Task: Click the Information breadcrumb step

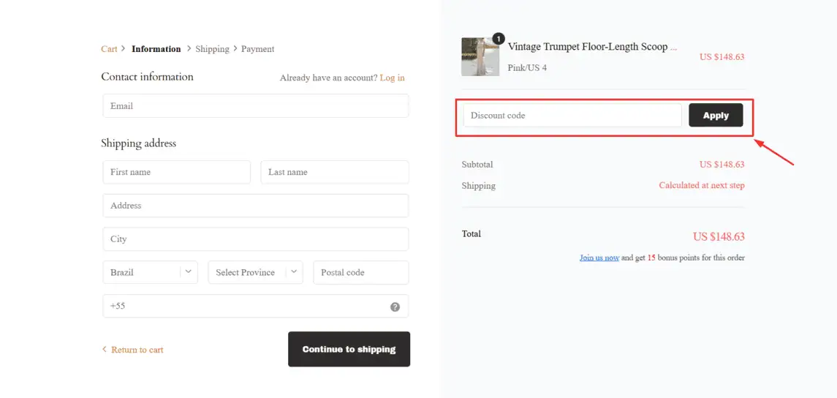Action: (x=156, y=48)
